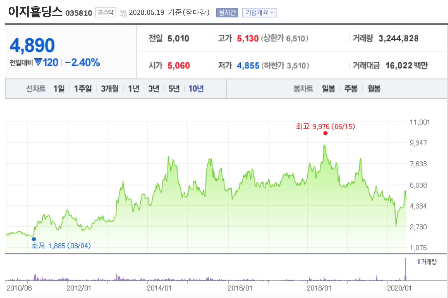448x298 pixels.
Task: Click the 전일 value 5,010
Action: coord(178,38)
